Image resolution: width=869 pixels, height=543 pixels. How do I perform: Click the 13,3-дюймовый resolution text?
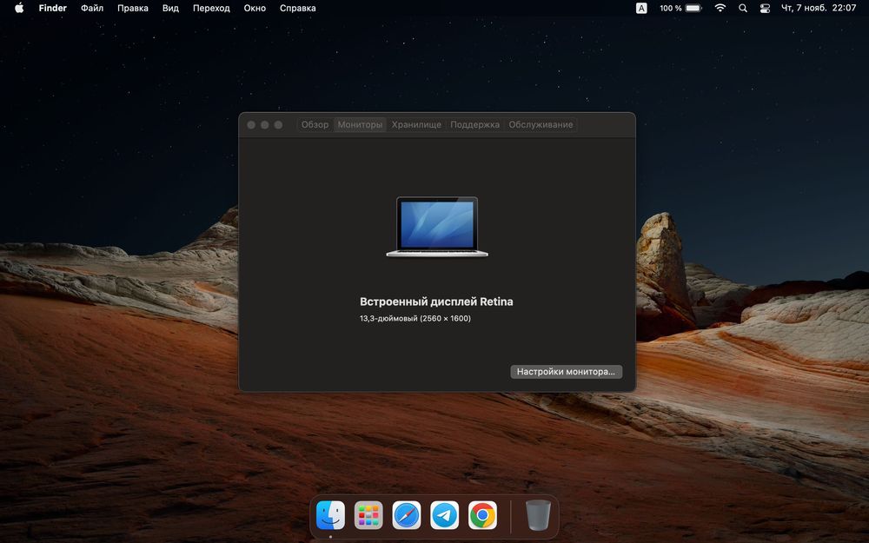[415, 318]
